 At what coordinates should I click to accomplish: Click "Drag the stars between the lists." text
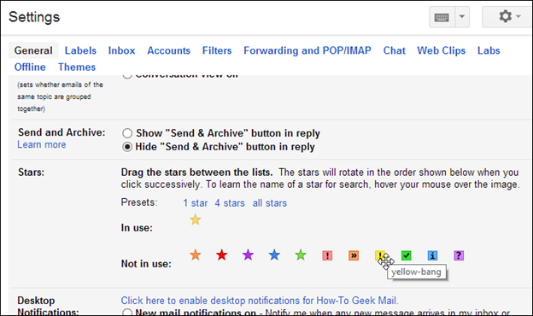pos(196,173)
